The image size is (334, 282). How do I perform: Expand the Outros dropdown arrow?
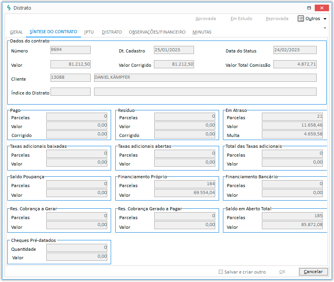pyautogui.click(x=325, y=19)
